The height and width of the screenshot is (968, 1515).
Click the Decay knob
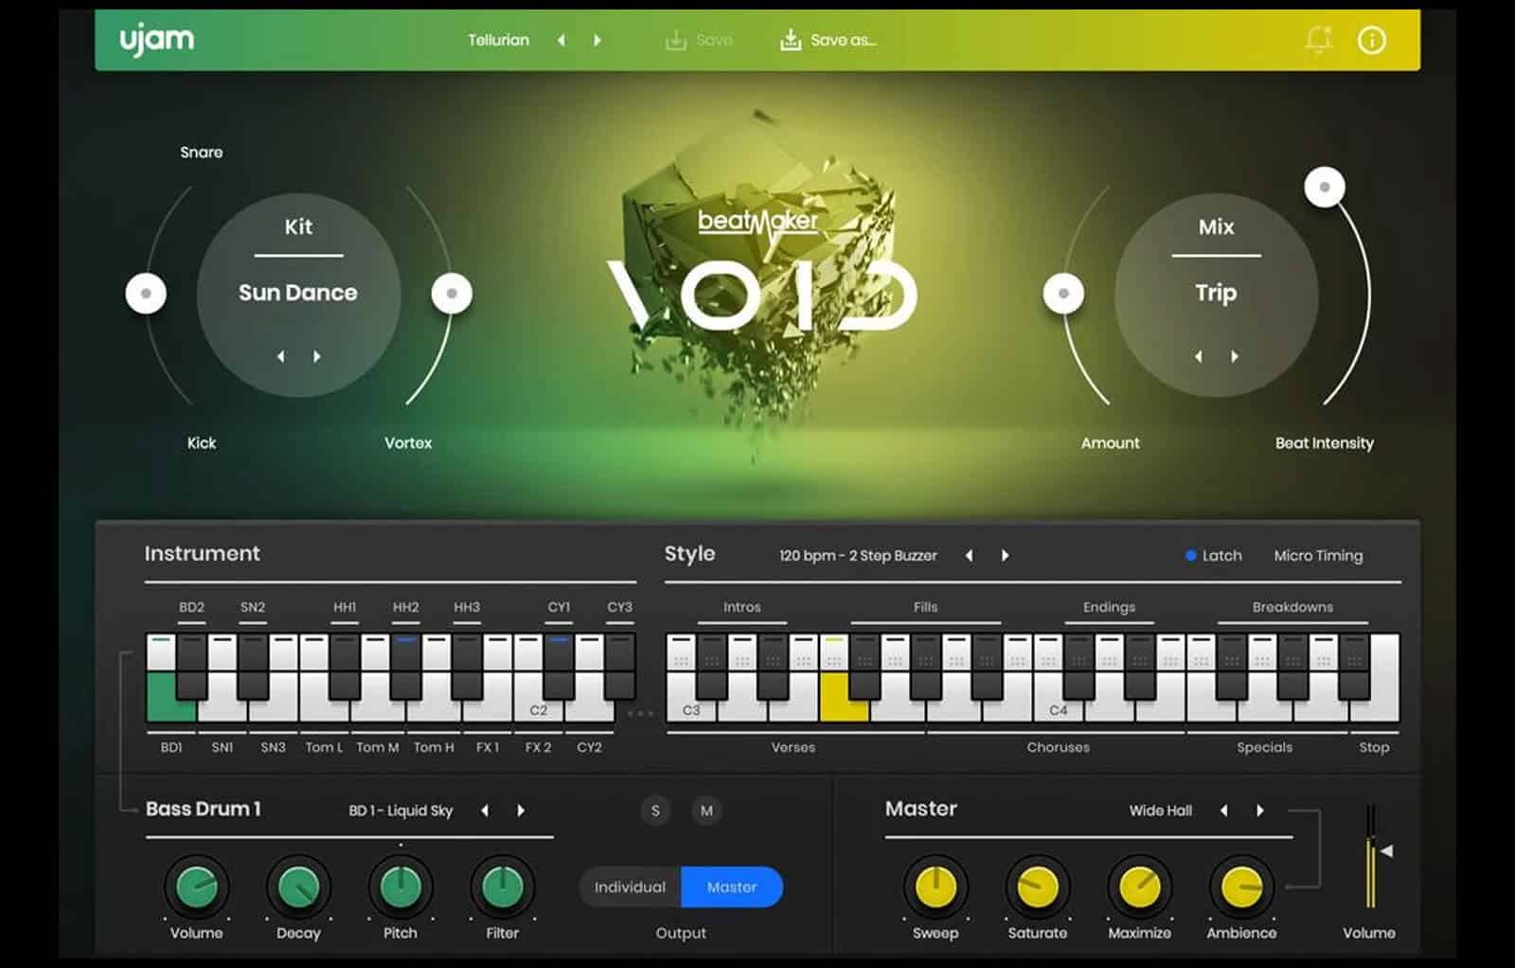pyautogui.click(x=298, y=887)
